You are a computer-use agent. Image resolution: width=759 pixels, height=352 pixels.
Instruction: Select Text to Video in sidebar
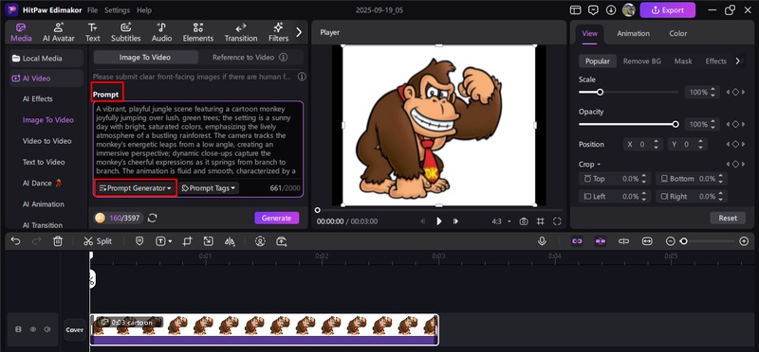pos(44,162)
